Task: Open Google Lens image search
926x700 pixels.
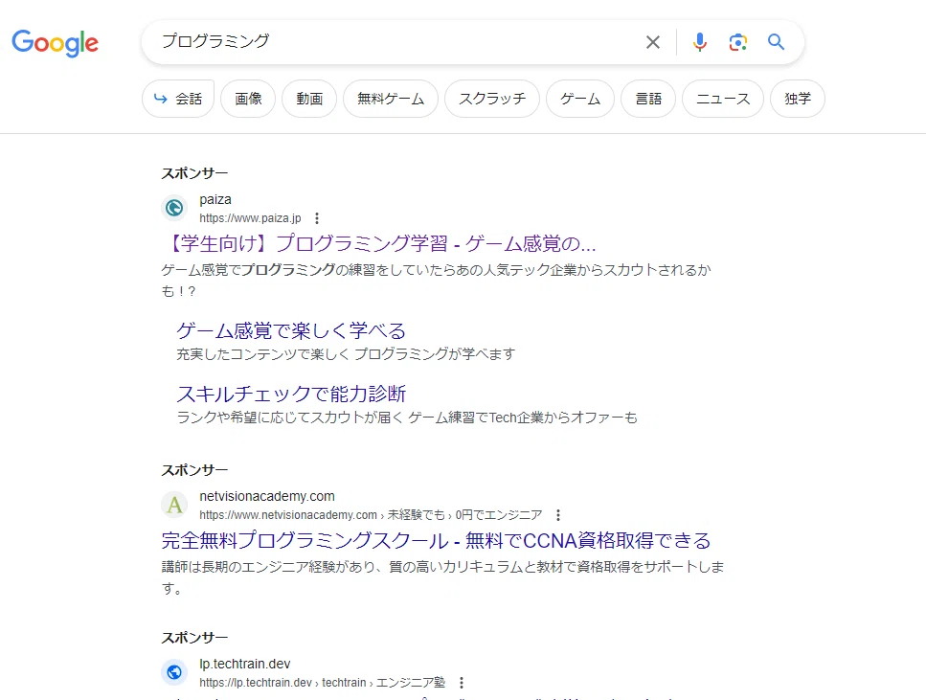Action: [x=737, y=42]
